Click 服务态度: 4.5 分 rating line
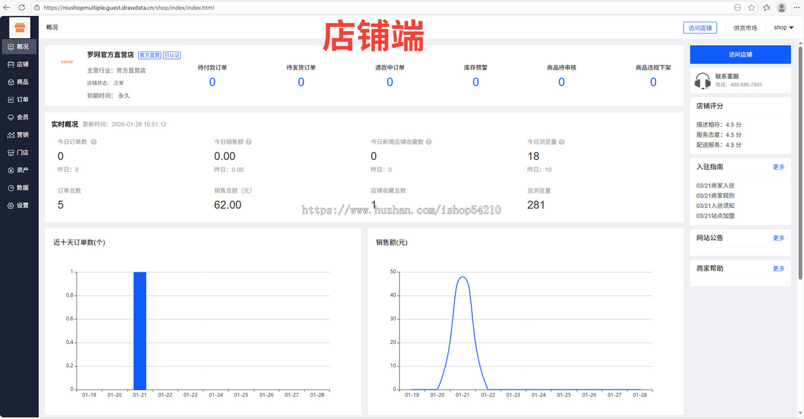The height and width of the screenshot is (419, 804). pyautogui.click(x=719, y=135)
